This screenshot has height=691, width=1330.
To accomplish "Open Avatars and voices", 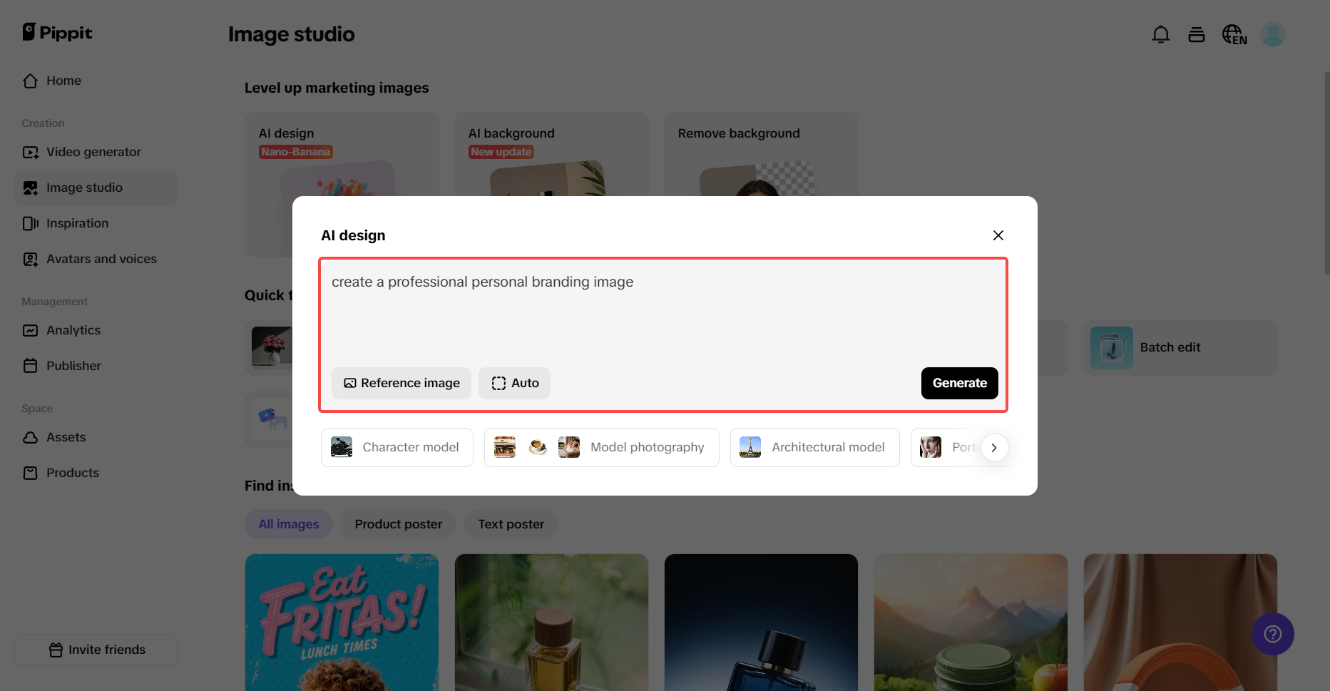I will (96, 259).
